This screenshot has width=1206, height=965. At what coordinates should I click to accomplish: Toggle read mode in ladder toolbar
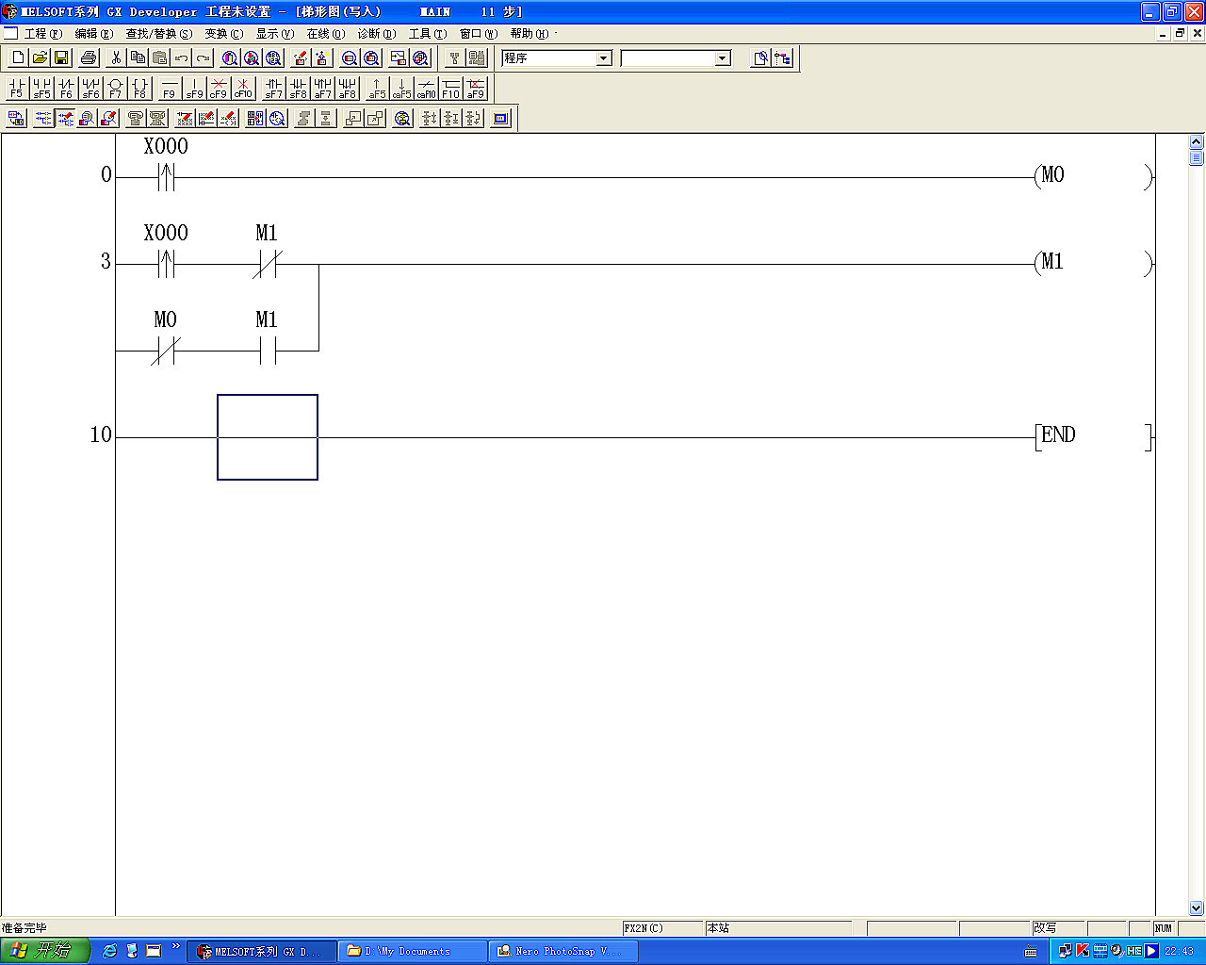pyautogui.click(x=42, y=119)
